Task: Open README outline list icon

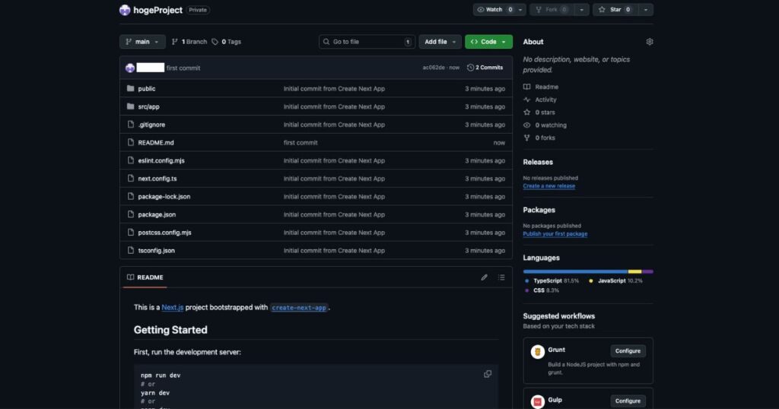Action: click(501, 277)
